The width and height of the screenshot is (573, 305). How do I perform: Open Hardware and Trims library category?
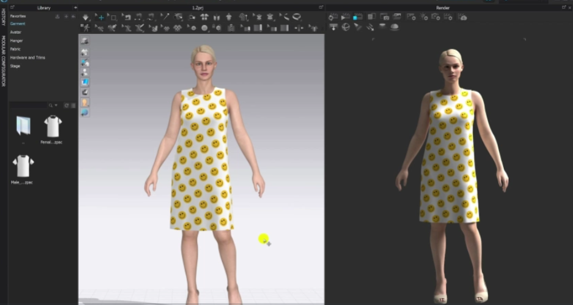point(27,58)
